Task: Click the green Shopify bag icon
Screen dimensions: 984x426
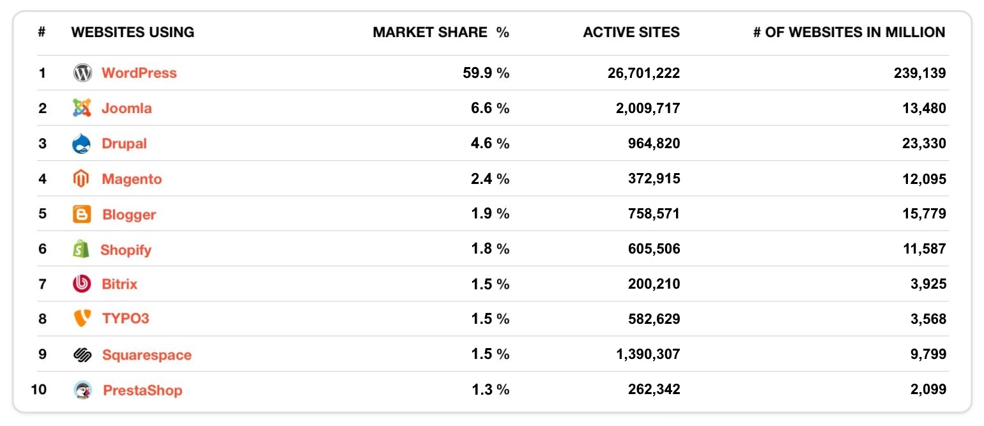Action: (x=81, y=249)
